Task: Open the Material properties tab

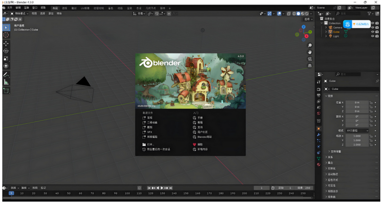Action: pyautogui.click(x=319, y=164)
